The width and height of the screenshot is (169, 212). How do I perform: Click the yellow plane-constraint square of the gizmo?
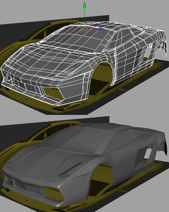pos(84,27)
